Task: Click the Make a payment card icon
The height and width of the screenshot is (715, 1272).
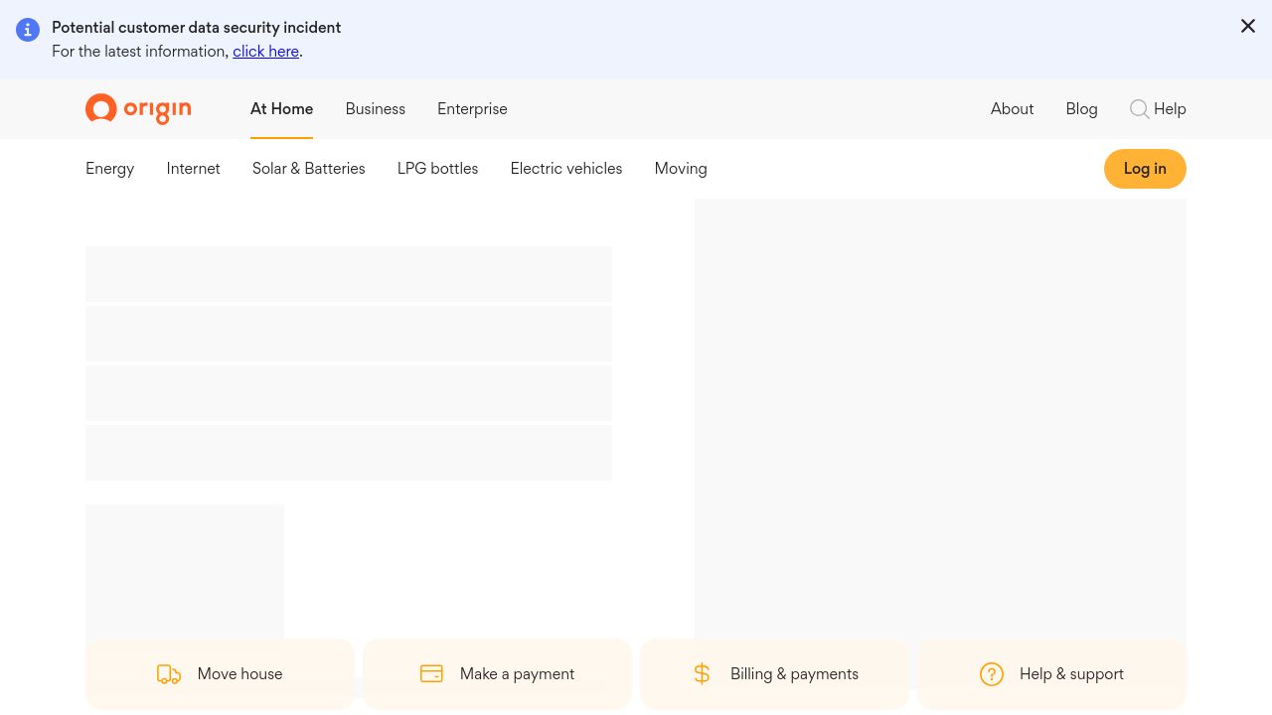Action: 431,674
